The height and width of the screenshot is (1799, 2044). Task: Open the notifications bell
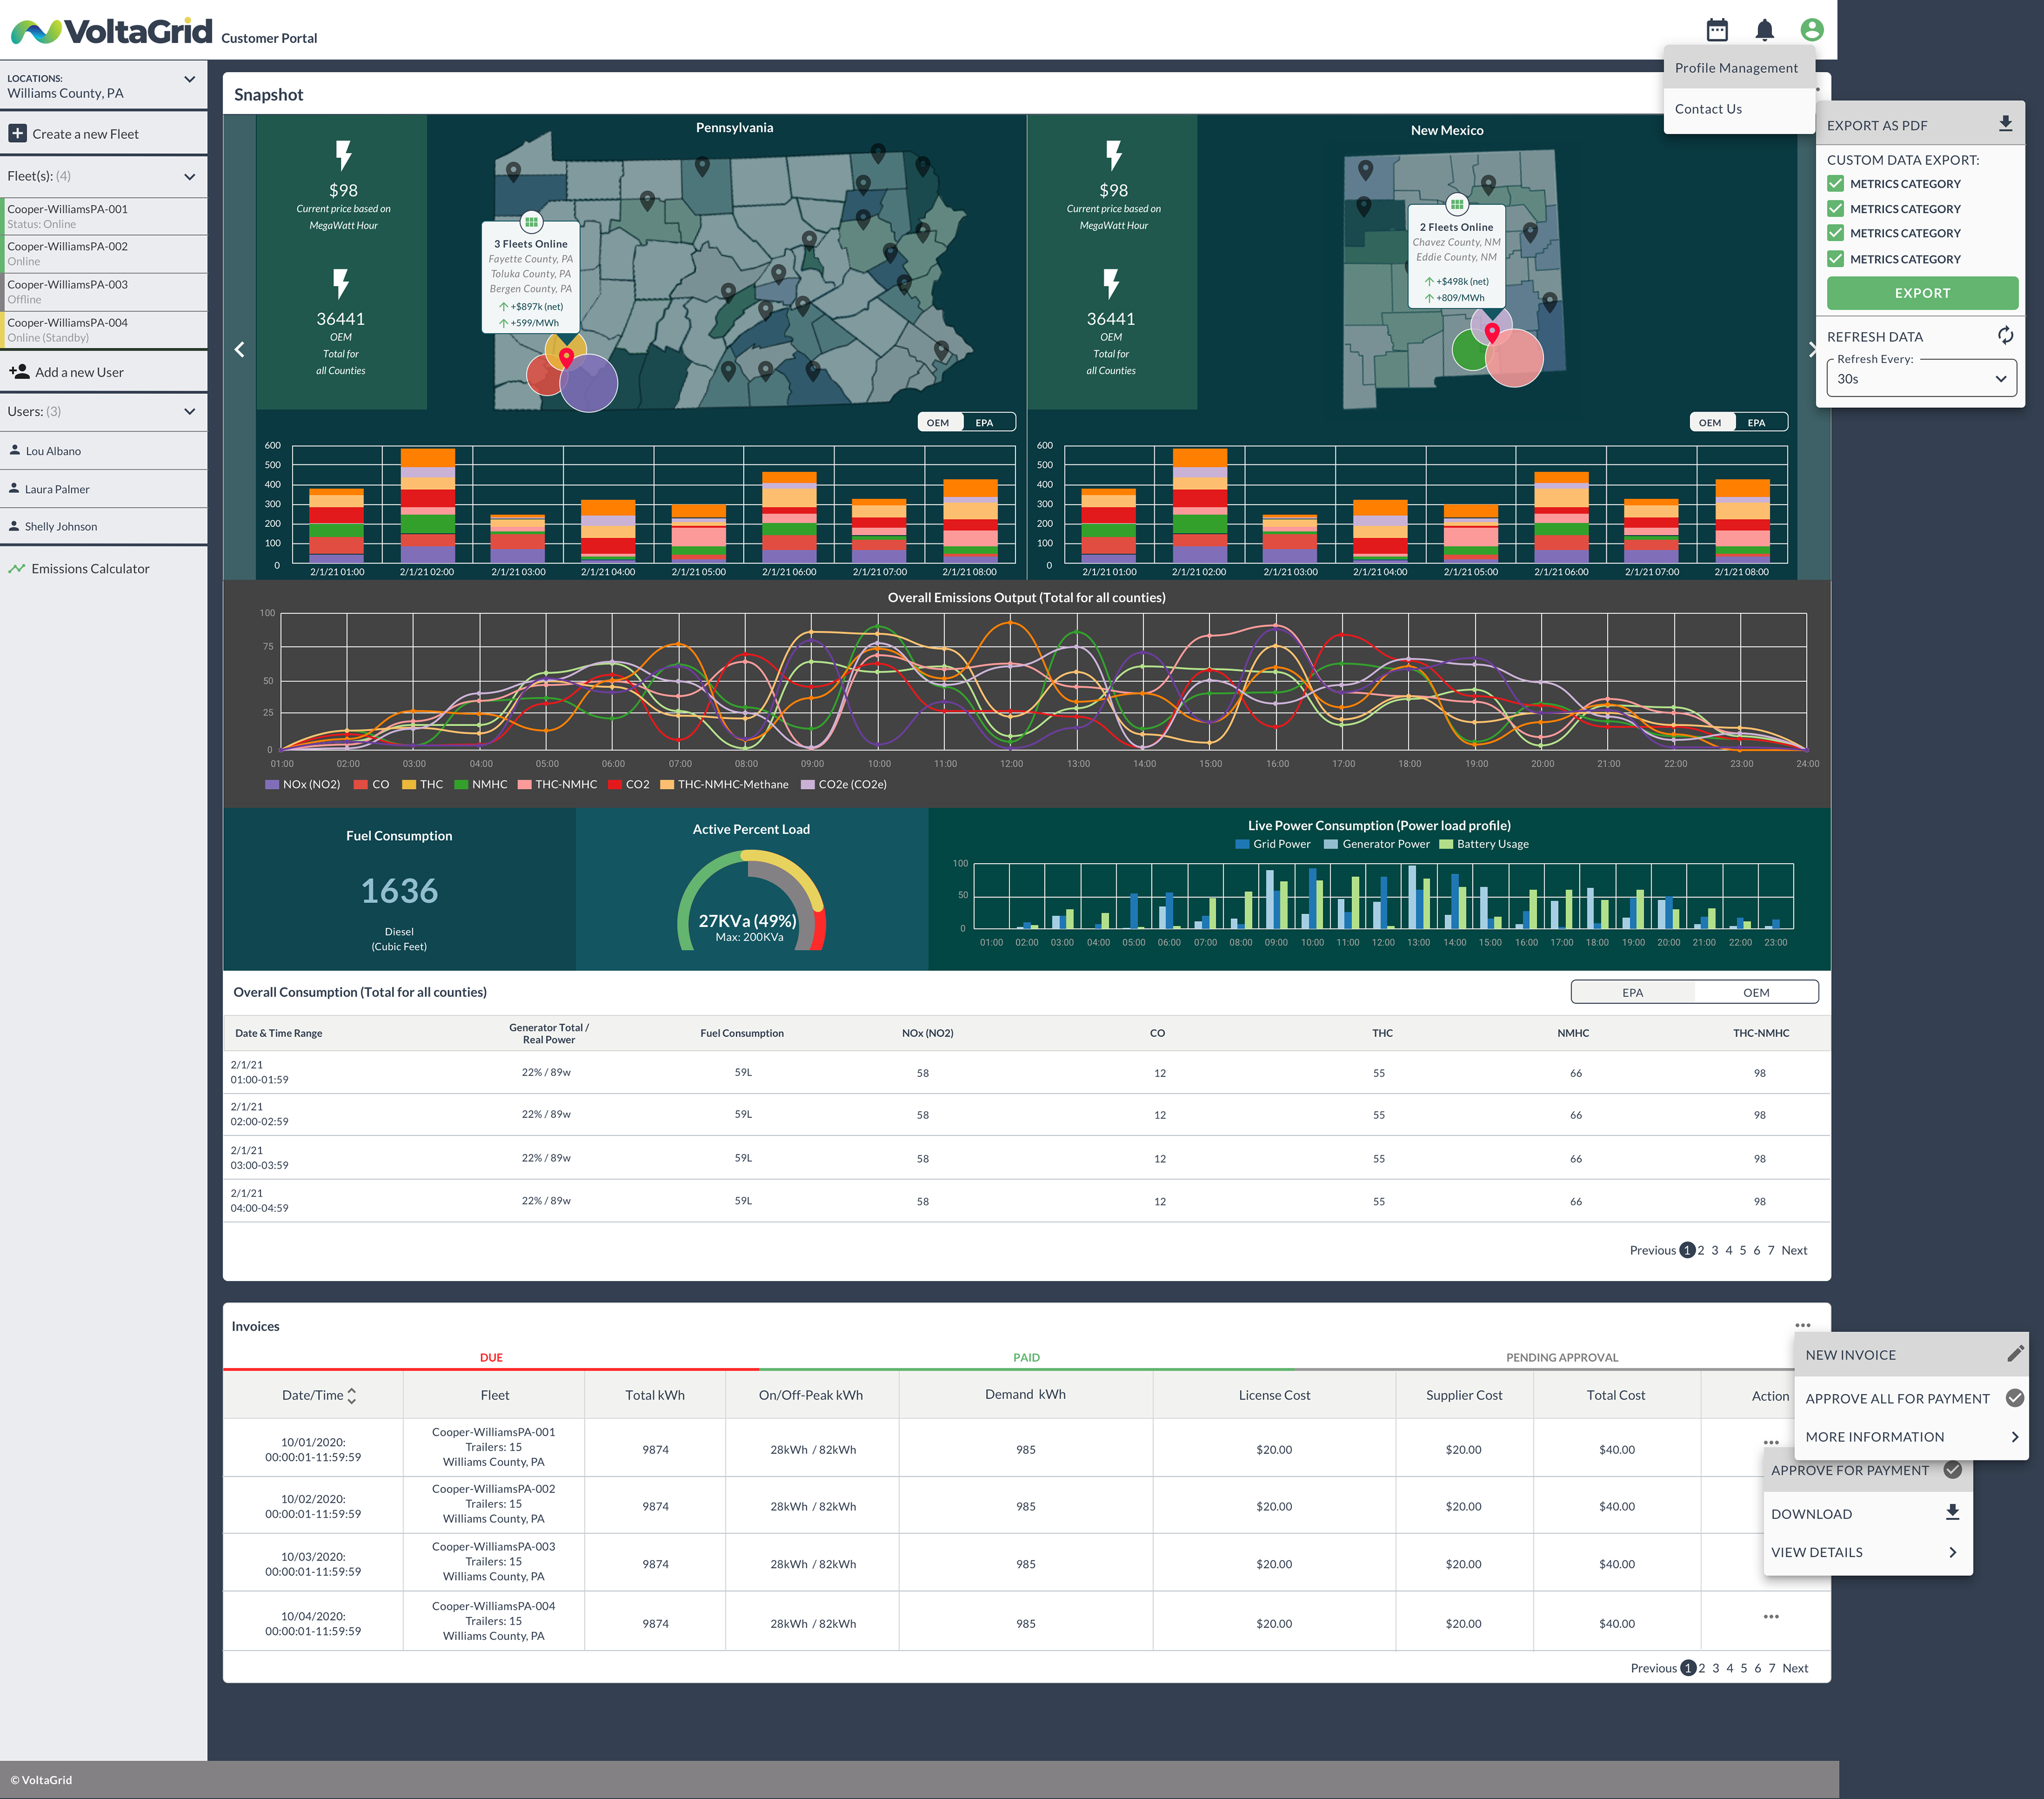(x=1764, y=30)
